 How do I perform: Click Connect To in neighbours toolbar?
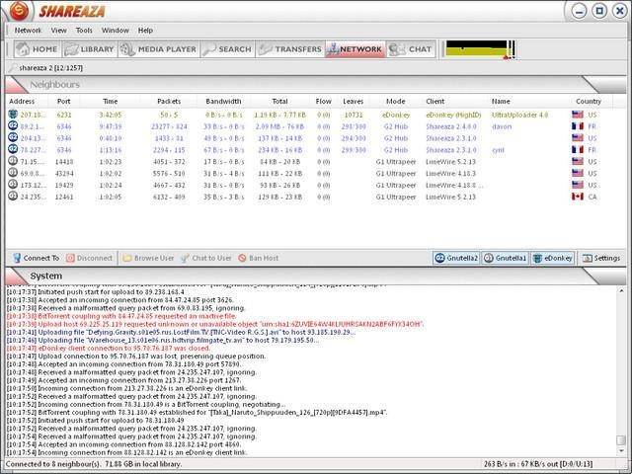(x=35, y=258)
